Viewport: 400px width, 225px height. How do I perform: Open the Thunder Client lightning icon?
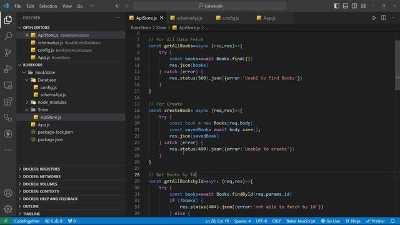coord(8,134)
